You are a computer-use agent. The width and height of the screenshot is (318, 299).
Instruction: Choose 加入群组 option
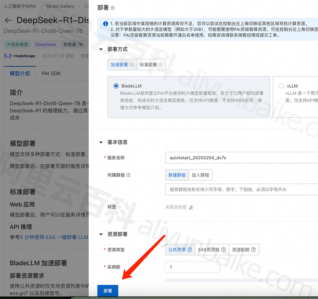pos(200,175)
